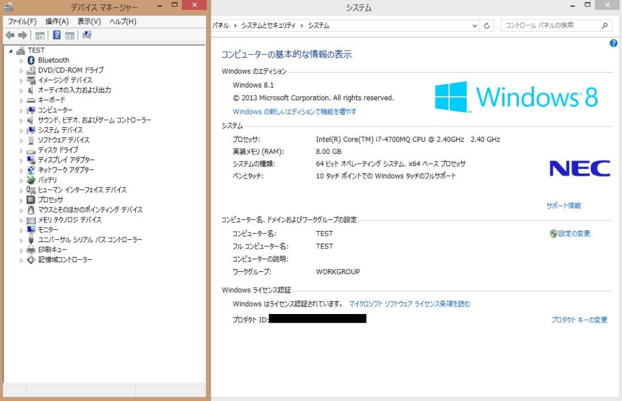Click システムとセキュリティ in the breadcrumb
Screen dimensions: 622x401
click(268, 25)
